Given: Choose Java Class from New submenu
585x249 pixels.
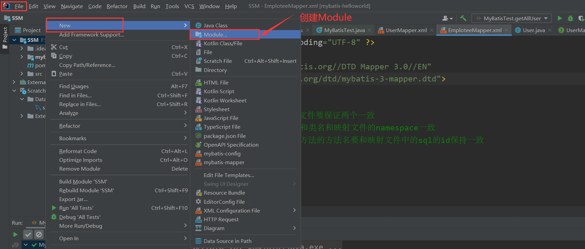Looking at the screenshot, I should pos(245,25).
